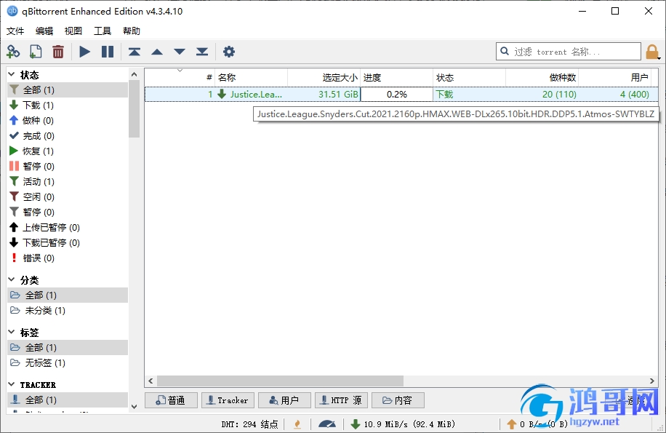Sort by 名称 column header
The image size is (666, 433).
[x=251, y=78]
